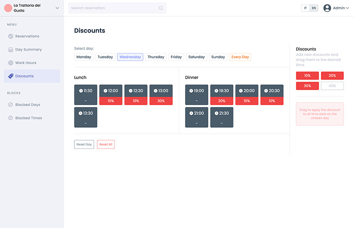Switch language to IT

tap(305, 8)
